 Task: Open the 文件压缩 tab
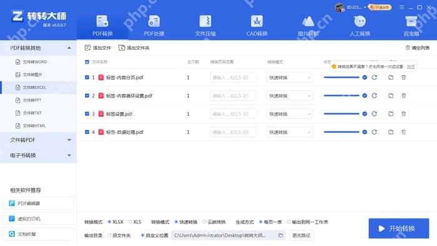coord(205,26)
